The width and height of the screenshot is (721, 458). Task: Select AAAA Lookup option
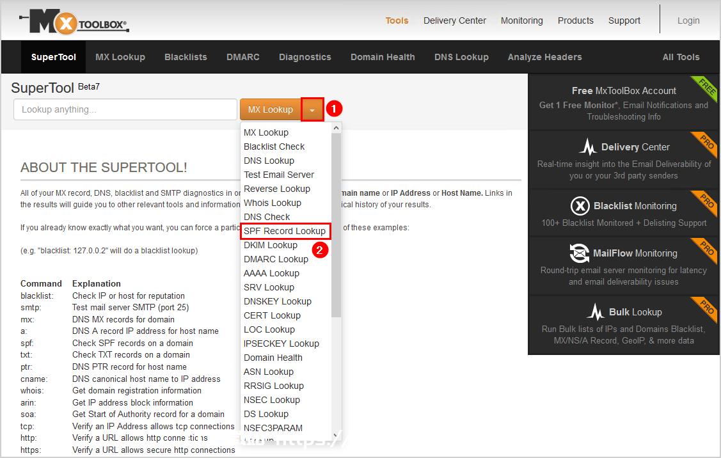pos(271,273)
